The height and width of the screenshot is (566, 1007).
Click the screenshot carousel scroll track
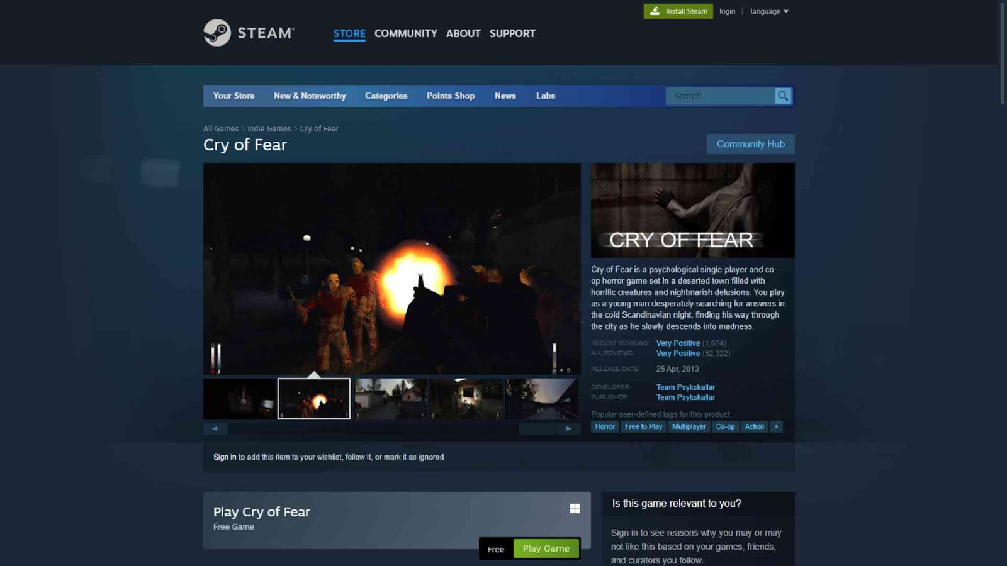coord(391,428)
